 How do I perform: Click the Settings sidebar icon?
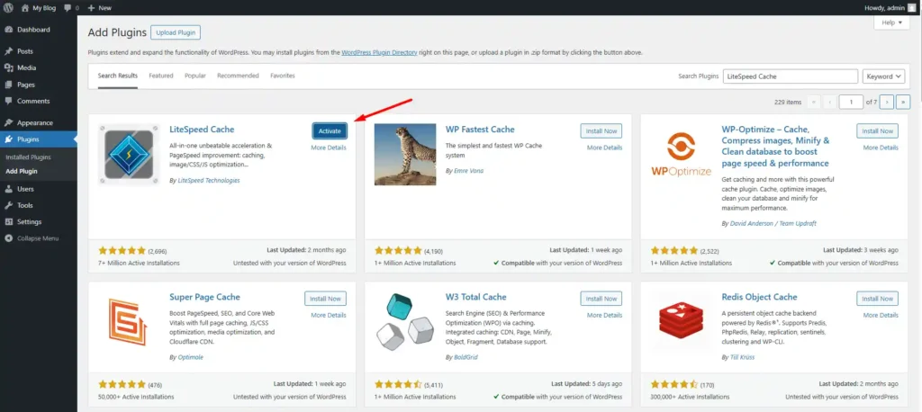[9, 221]
